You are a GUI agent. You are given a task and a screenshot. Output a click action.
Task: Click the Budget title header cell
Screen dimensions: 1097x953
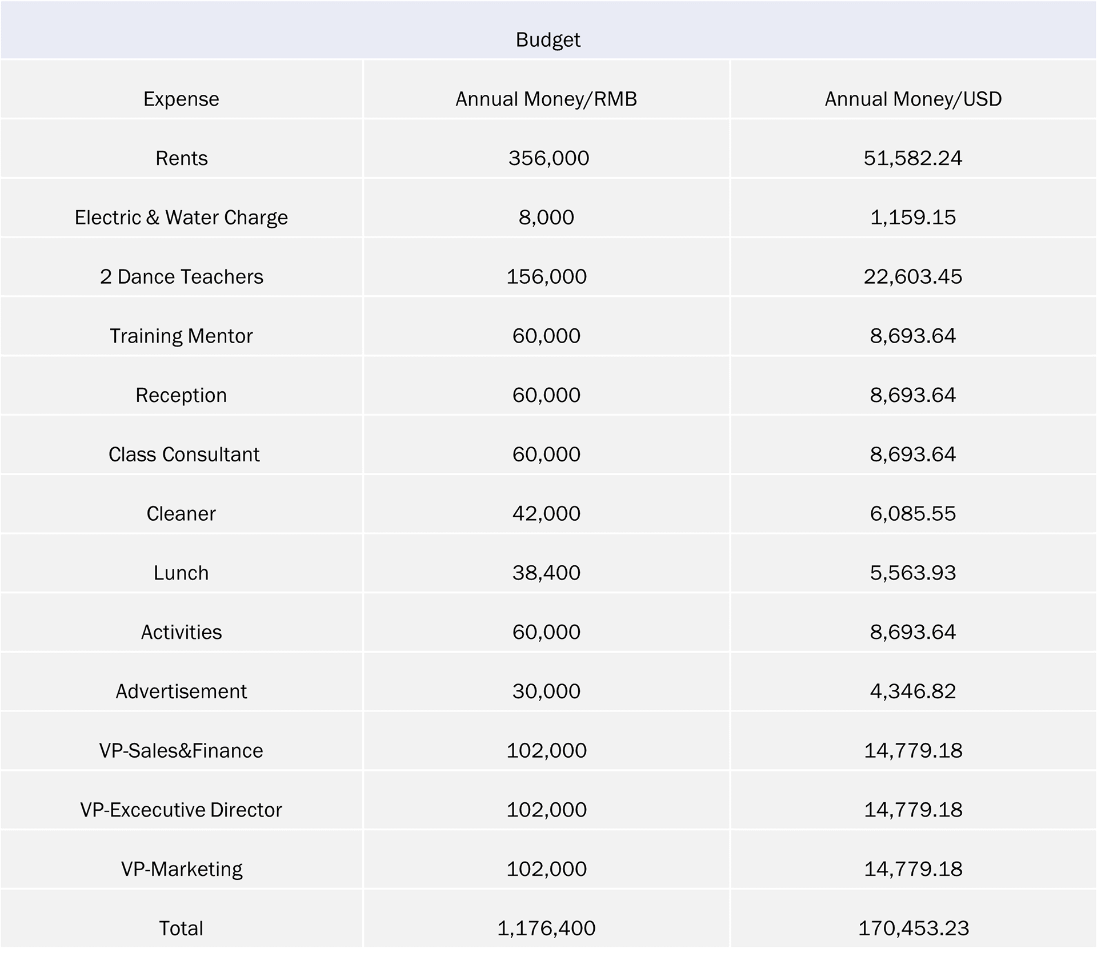pos(548,39)
